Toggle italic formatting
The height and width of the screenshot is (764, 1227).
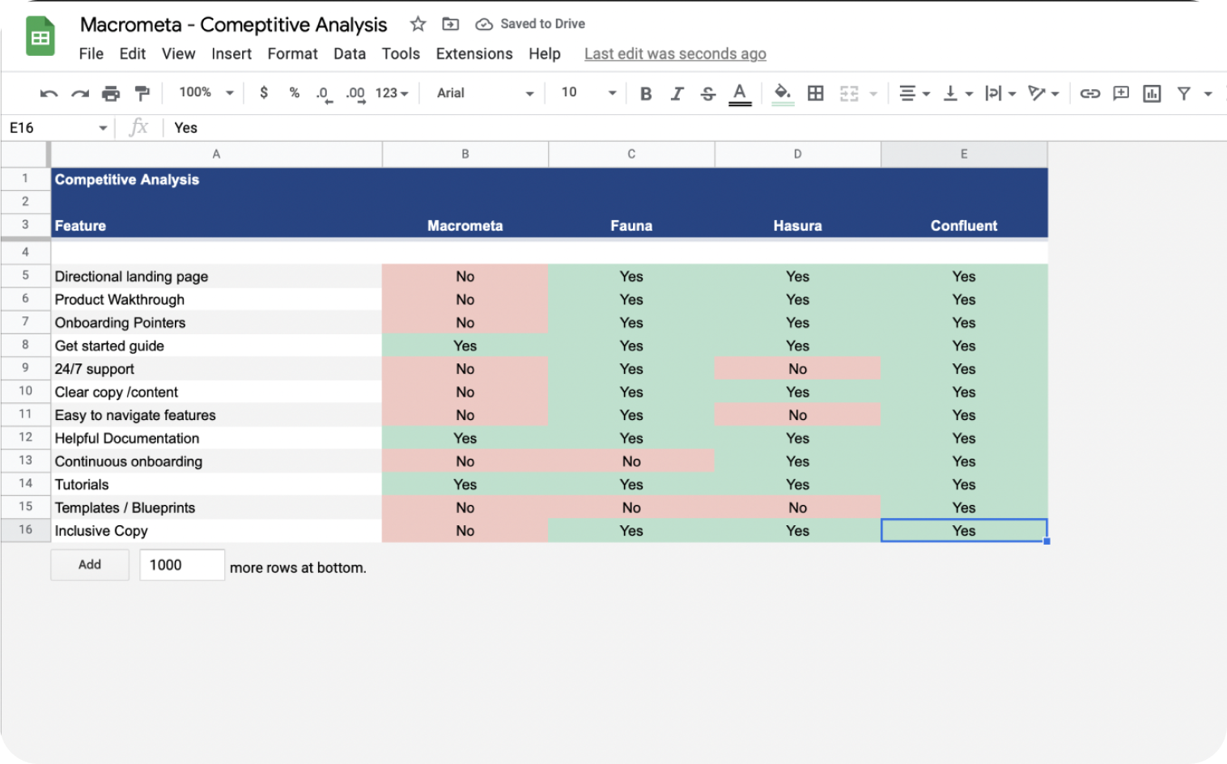(677, 94)
